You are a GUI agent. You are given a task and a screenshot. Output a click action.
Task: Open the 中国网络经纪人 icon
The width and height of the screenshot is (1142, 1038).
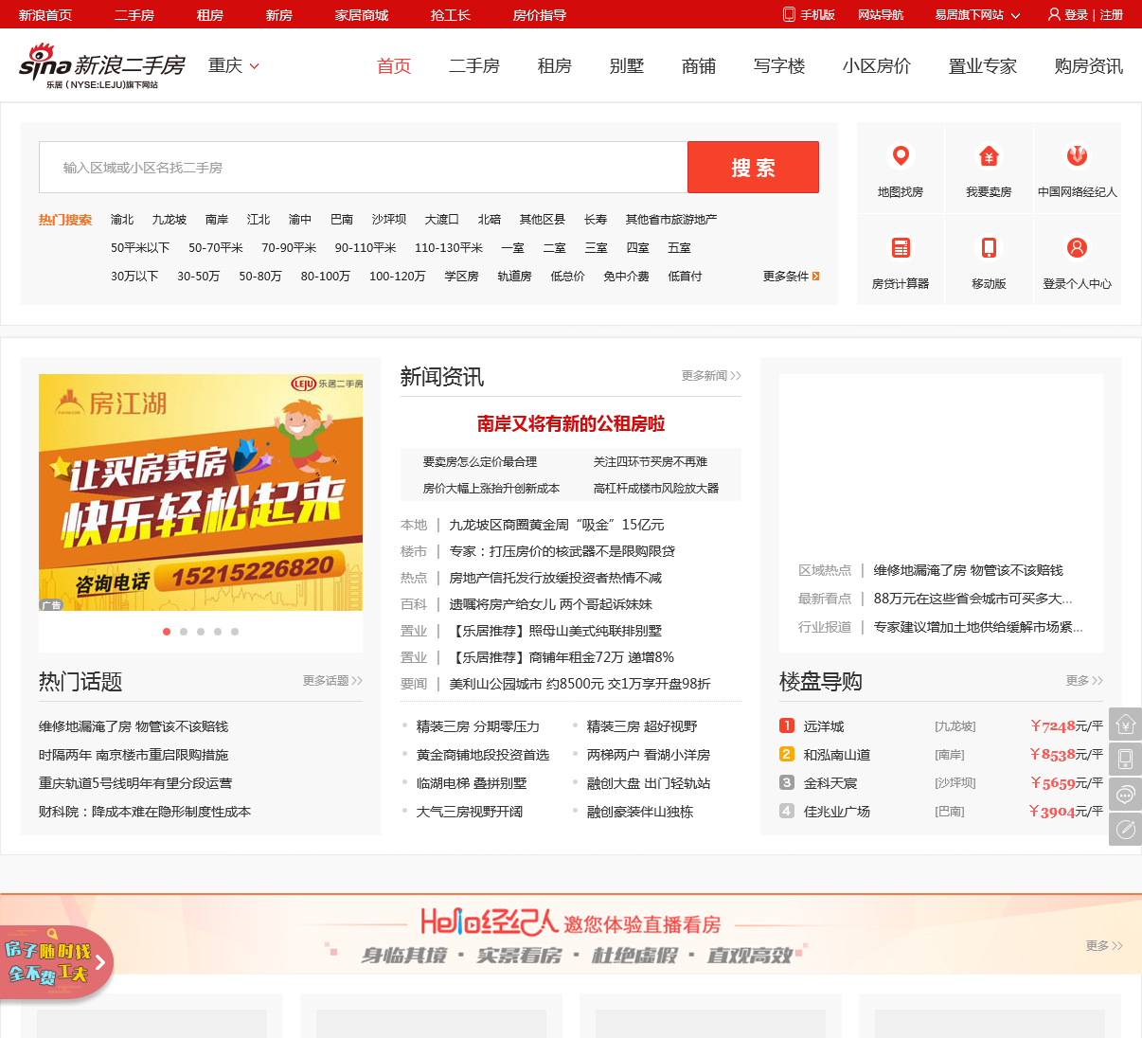click(x=1077, y=155)
